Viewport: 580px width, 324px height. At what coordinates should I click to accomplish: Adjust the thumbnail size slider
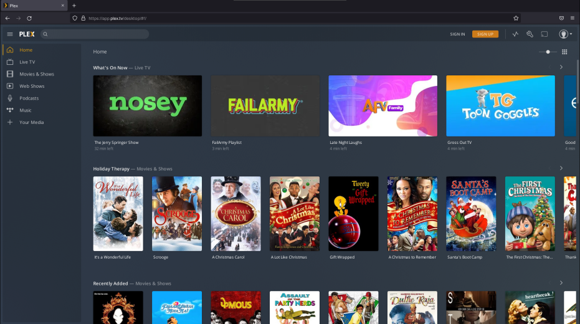[x=548, y=52]
